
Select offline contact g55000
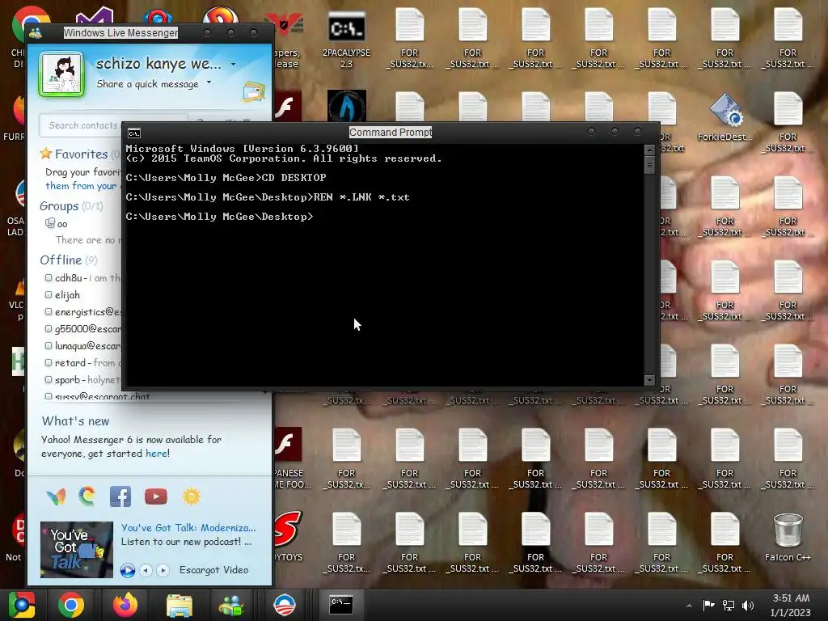[82, 328]
